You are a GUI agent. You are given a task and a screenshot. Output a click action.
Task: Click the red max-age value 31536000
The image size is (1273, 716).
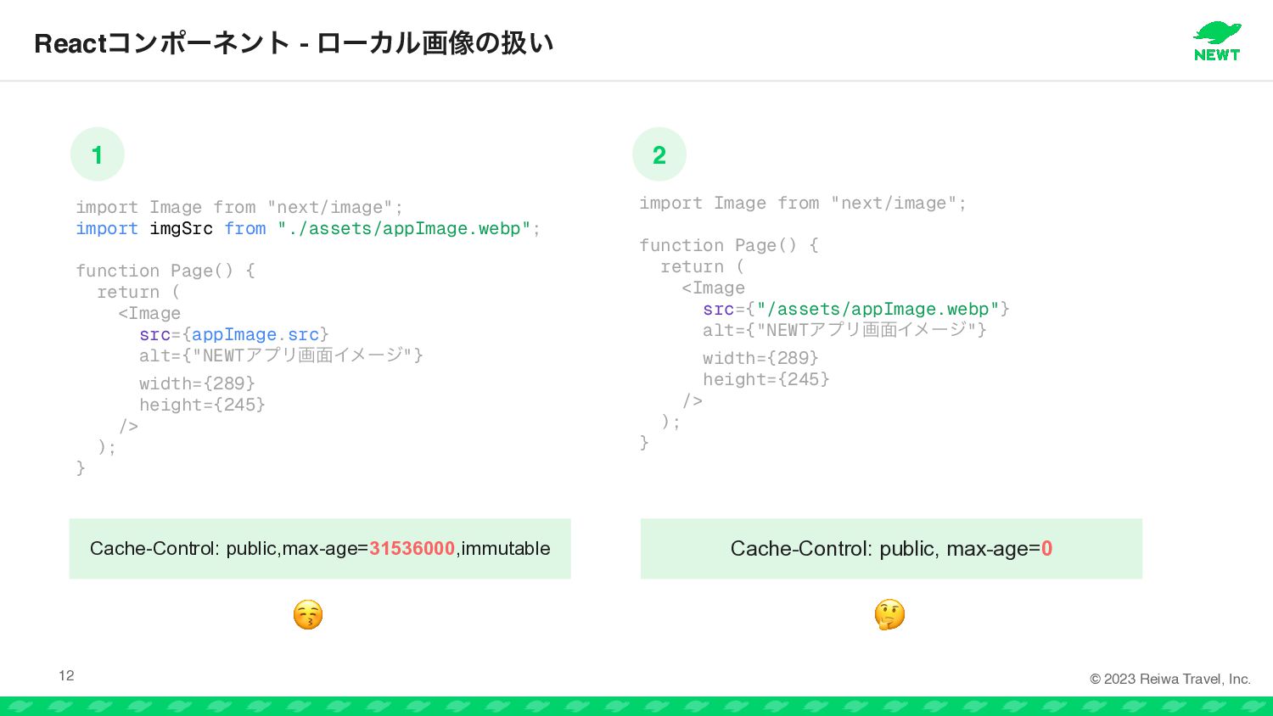[412, 549]
